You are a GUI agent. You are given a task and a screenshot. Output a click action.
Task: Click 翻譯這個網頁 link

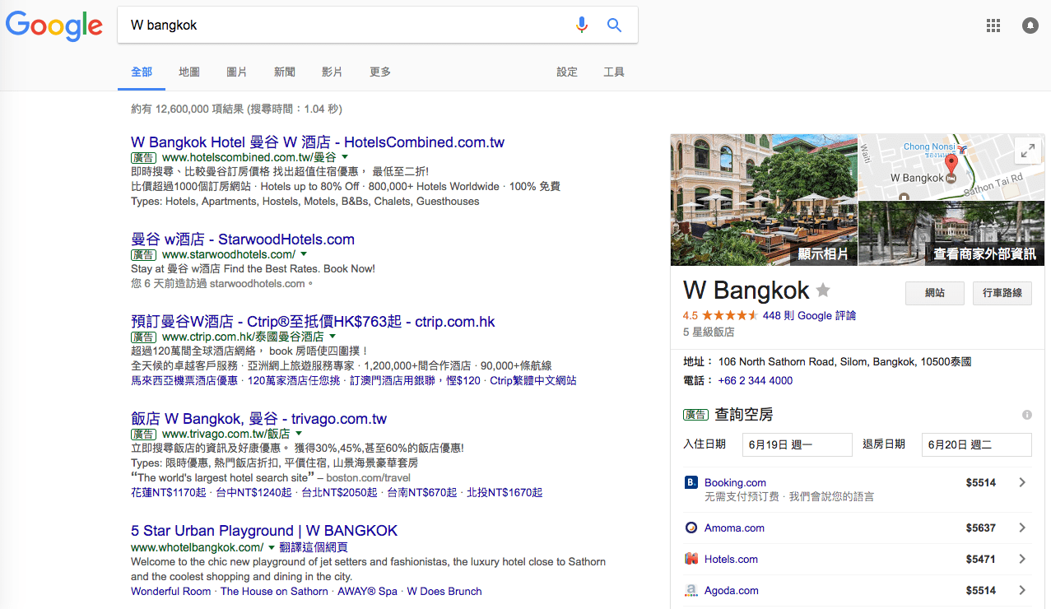pos(314,547)
